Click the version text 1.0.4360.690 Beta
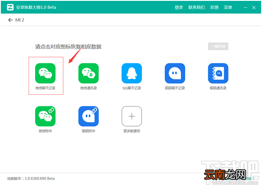This screenshot has height=187, width=262. tap(40, 178)
